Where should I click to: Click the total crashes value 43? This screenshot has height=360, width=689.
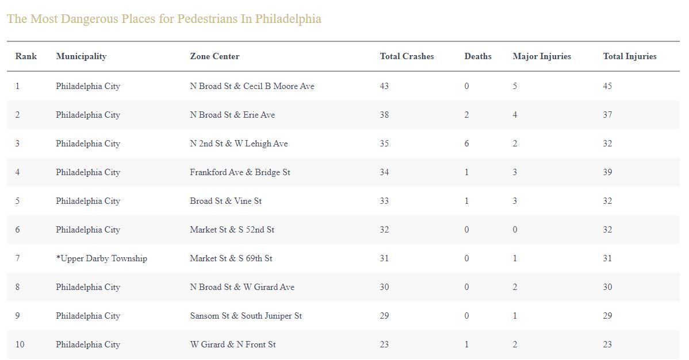point(384,86)
